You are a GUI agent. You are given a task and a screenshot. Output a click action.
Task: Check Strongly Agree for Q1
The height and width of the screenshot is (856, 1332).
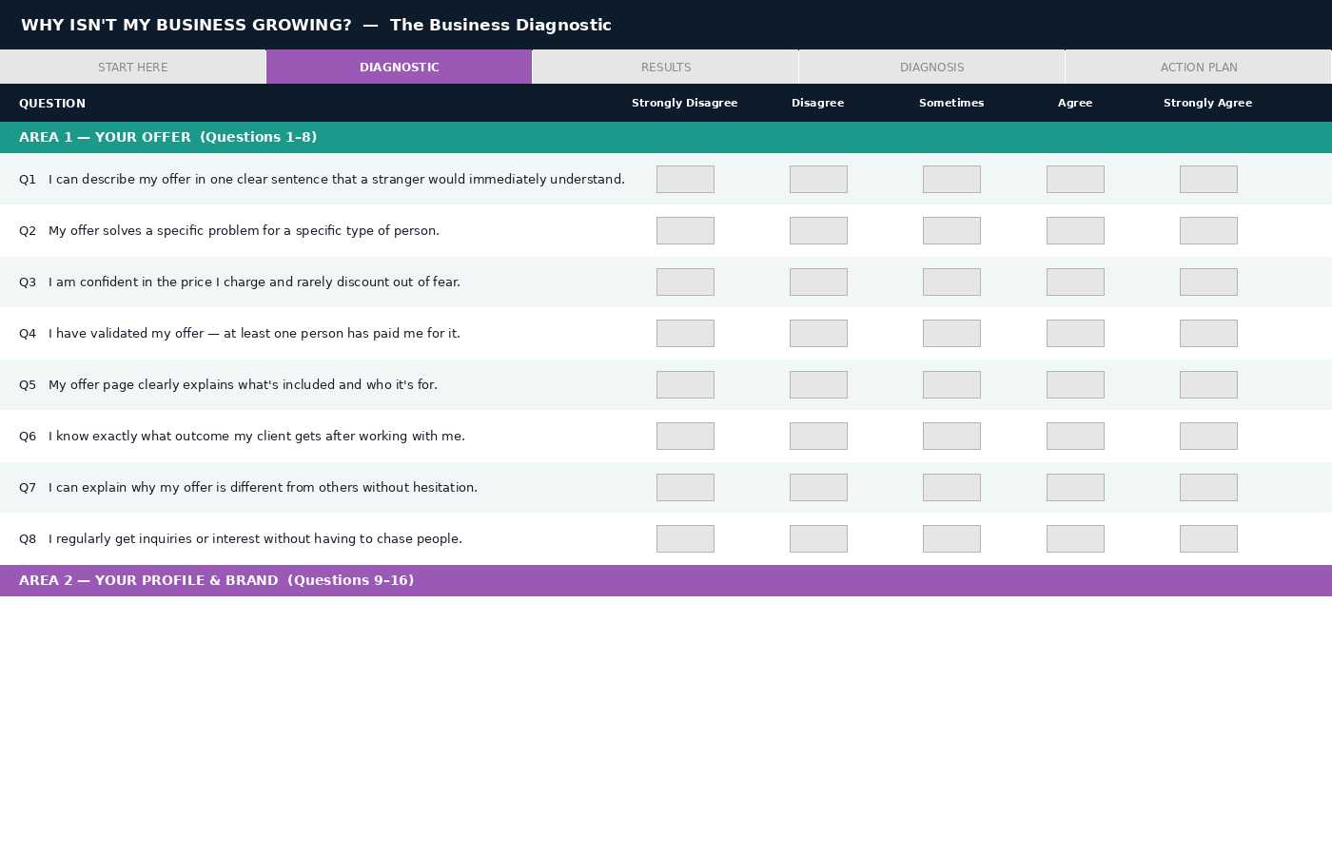(1208, 179)
